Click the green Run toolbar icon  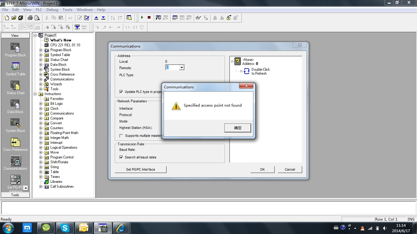(142, 18)
